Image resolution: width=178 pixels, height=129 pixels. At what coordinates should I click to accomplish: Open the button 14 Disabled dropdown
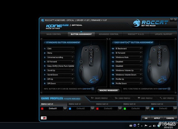point(129,66)
